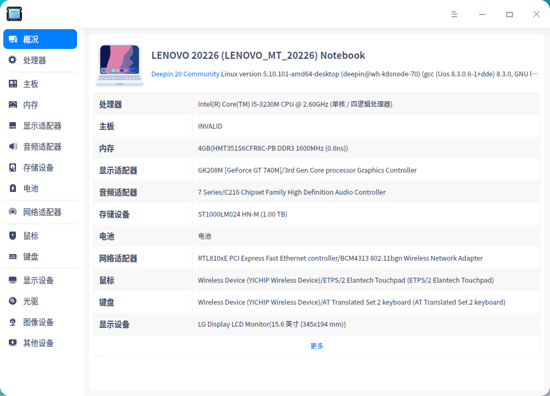The height and width of the screenshot is (396, 550).
Task: Click the 图像设备 webcam icon
Action: click(13, 322)
